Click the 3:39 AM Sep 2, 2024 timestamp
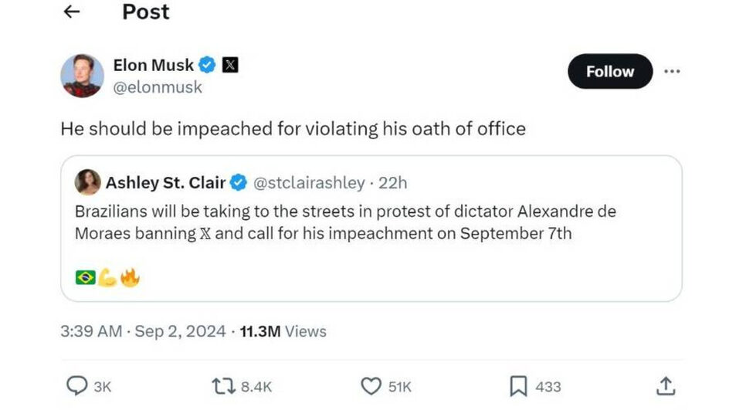The width and height of the screenshot is (729, 410). tap(143, 331)
